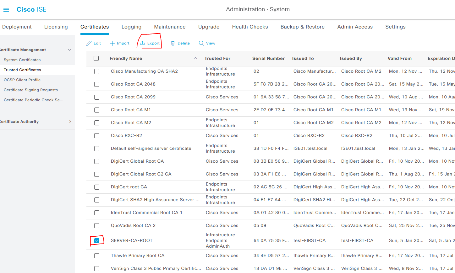Open the Settings tab
Image resolution: width=455 pixels, height=273 pixels.
pyautogui.click(x=395, y=27)
